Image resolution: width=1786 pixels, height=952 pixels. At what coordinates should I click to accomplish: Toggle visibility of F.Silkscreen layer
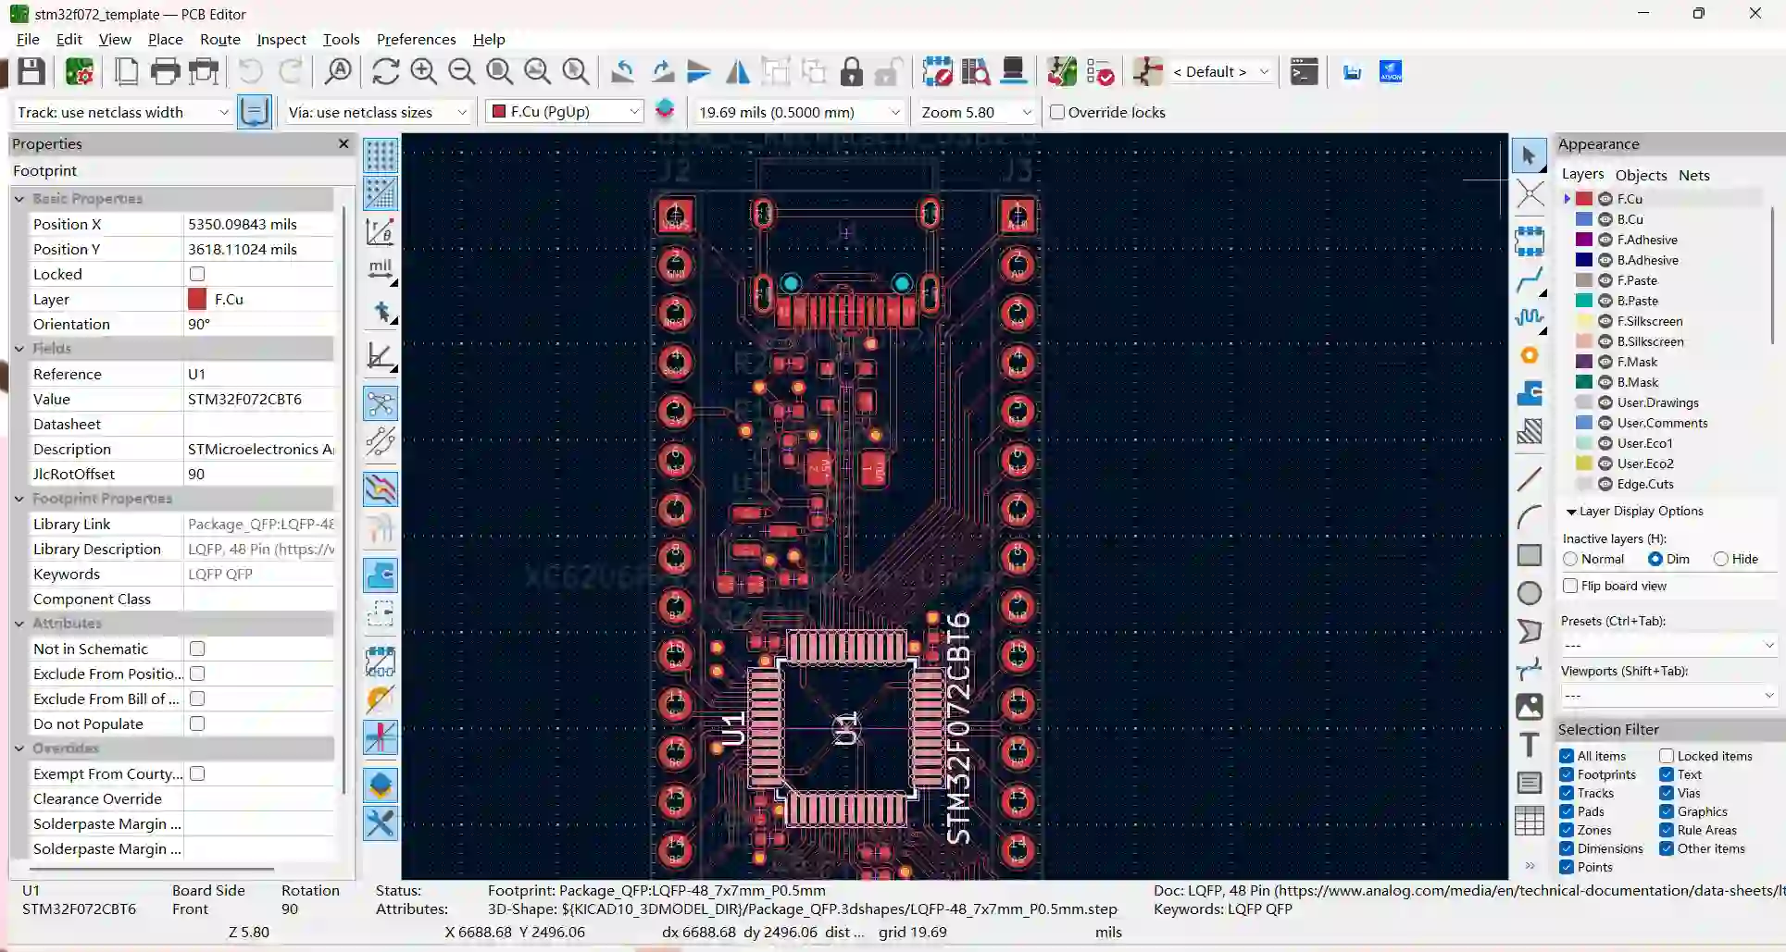[1605, 321]
